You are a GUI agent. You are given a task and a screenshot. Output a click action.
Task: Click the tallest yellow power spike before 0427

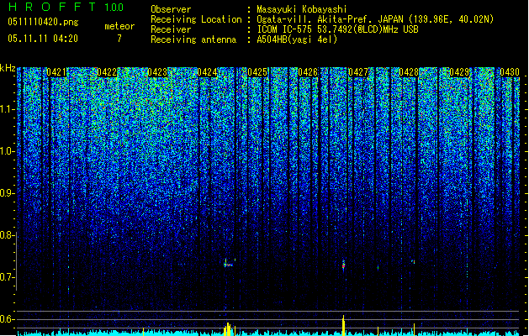(343, 325)
